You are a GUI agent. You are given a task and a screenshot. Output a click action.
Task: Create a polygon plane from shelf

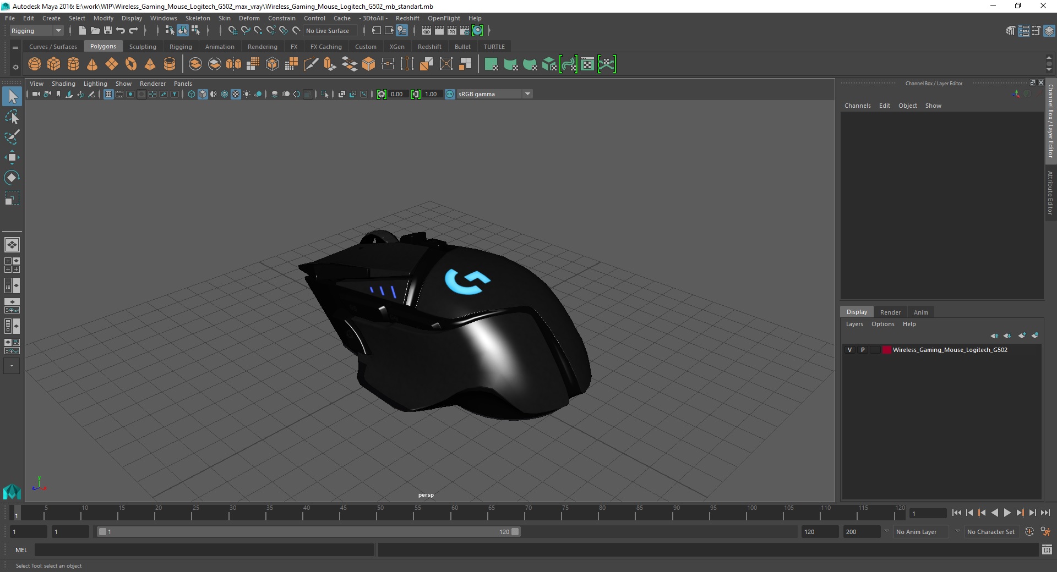[112, 64]
